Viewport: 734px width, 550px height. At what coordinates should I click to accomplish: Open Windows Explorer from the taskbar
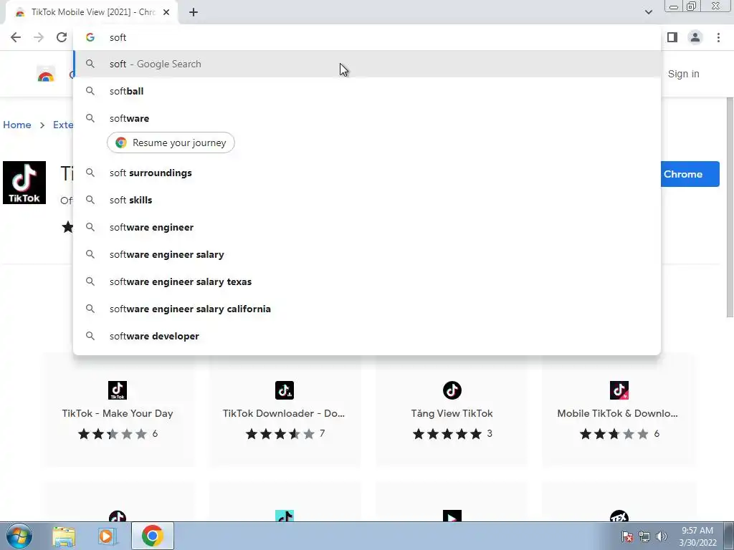click(x=64, y=536)
